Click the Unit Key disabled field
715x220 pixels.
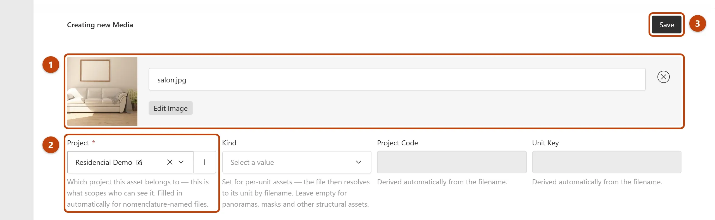click(x=607, y=162)
